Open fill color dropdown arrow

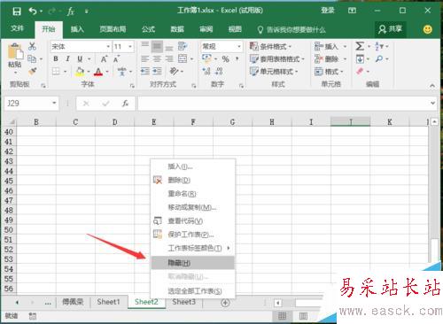(89, 72)
